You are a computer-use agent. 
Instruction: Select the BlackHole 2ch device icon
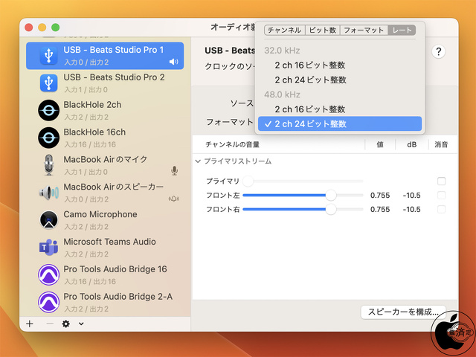48,110
